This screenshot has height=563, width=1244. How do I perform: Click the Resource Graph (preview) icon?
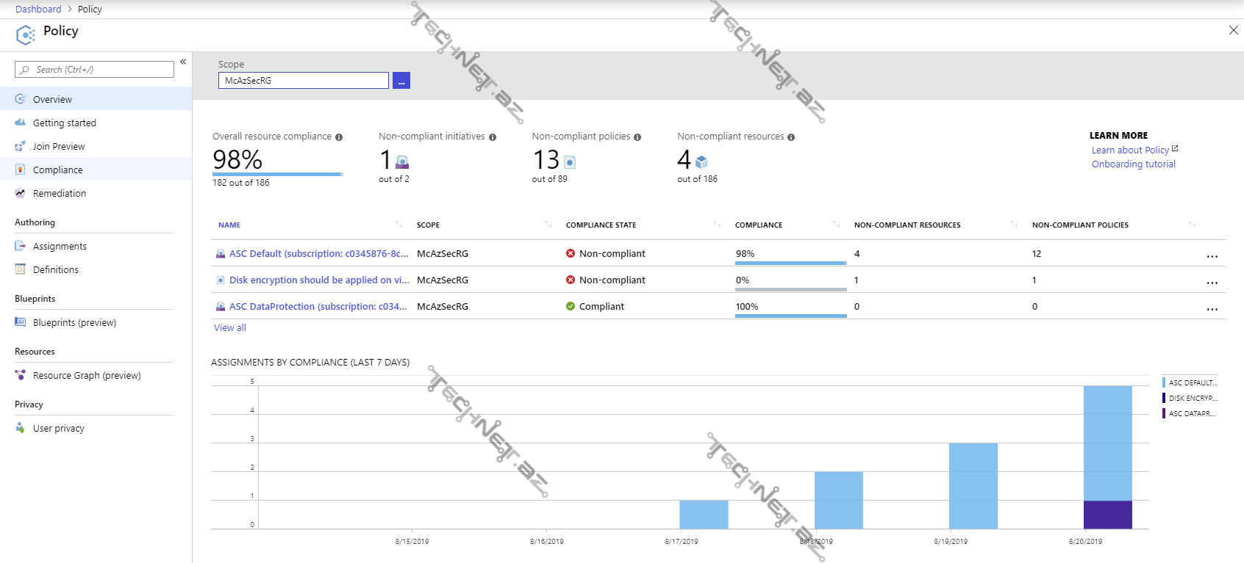[21, 375]
